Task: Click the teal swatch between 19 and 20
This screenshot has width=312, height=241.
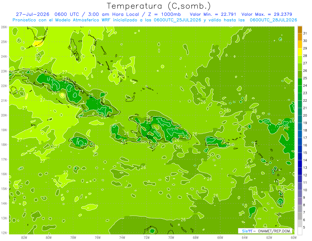Action: coord(300,119)
